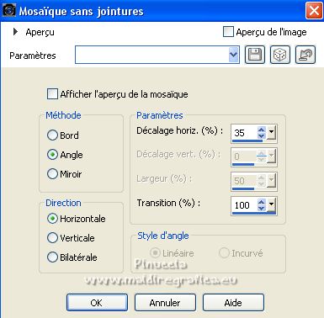The height and width of the screenshot is (318, 324).
Task: Click the Transition spinner up arrow
Action: tap(262, 202)
